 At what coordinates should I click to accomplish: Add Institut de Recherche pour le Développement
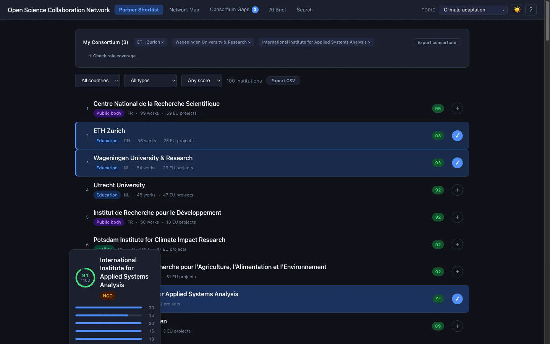click(x=457, y=217)
